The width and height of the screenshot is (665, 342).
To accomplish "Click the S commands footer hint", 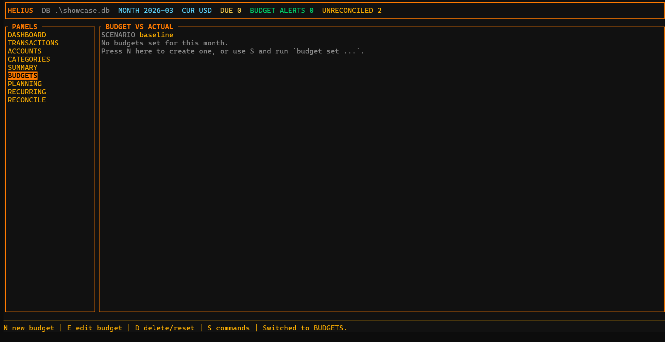I will pyautogui.click(x=228, y=328).
